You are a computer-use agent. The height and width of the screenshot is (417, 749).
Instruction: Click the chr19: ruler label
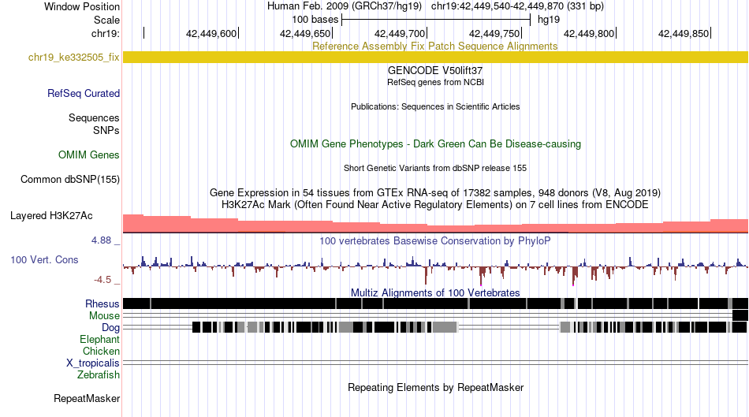(106, 33)
